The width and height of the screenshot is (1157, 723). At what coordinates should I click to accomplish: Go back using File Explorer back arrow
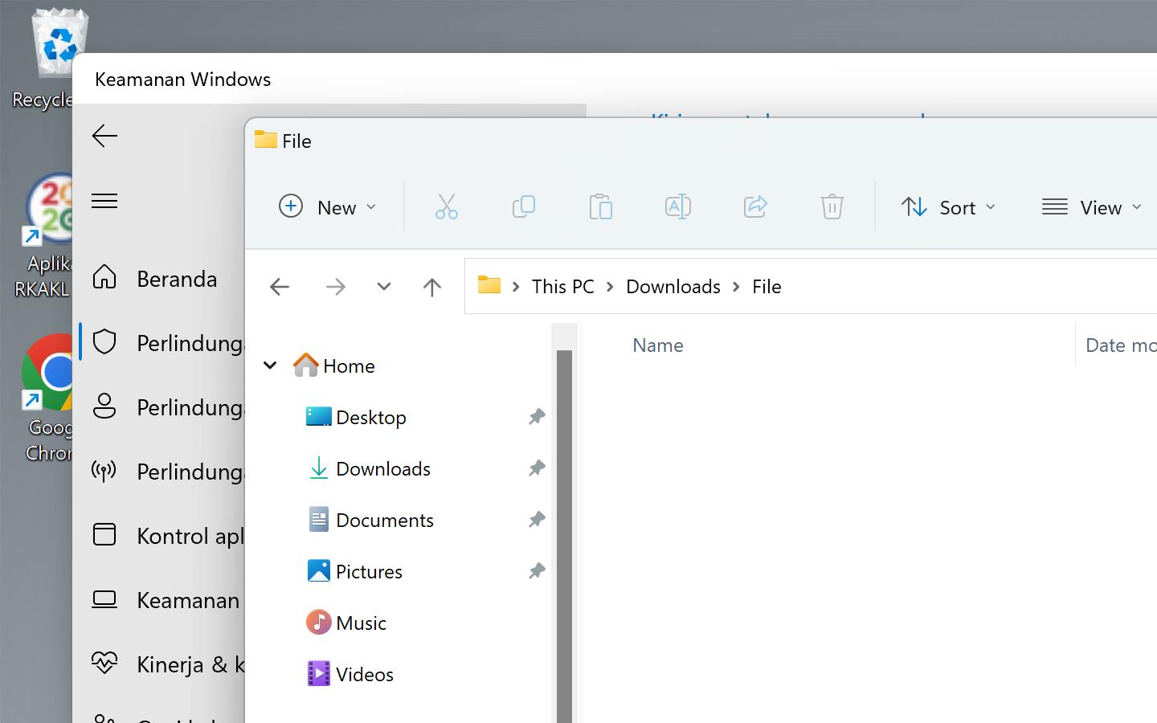(x=280, y=287)
